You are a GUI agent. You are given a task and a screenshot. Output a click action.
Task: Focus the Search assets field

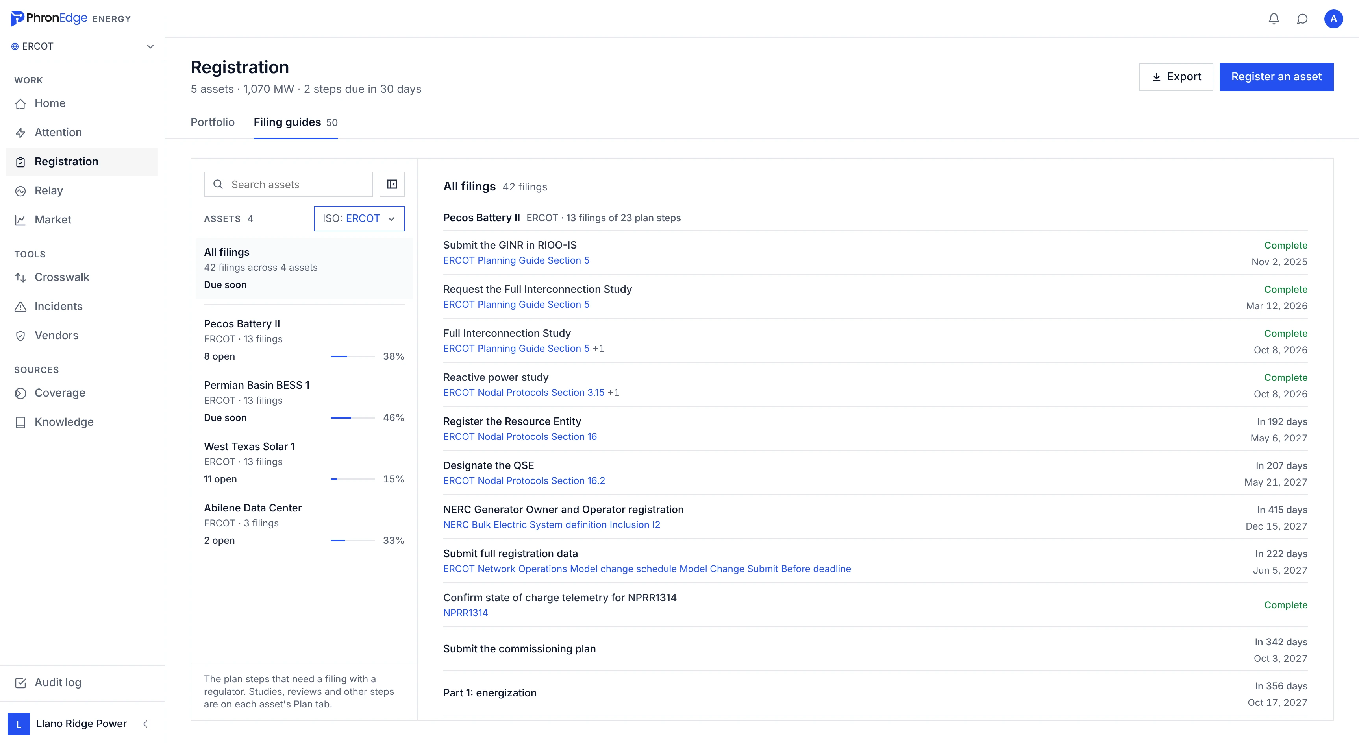coord(289,184)
